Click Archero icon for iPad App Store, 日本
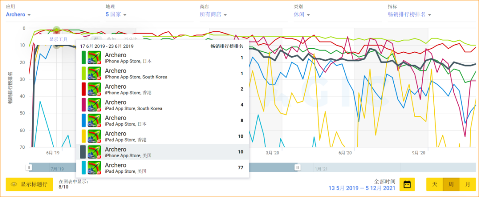The image size is (479, 197). click(x=94, y=120)
